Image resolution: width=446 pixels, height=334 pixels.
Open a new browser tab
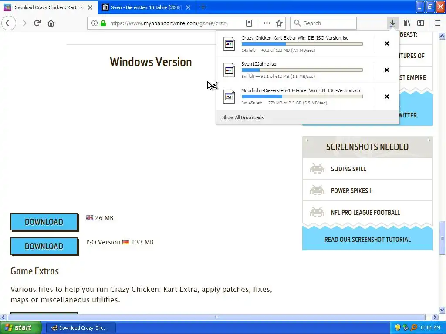[203, 7]
